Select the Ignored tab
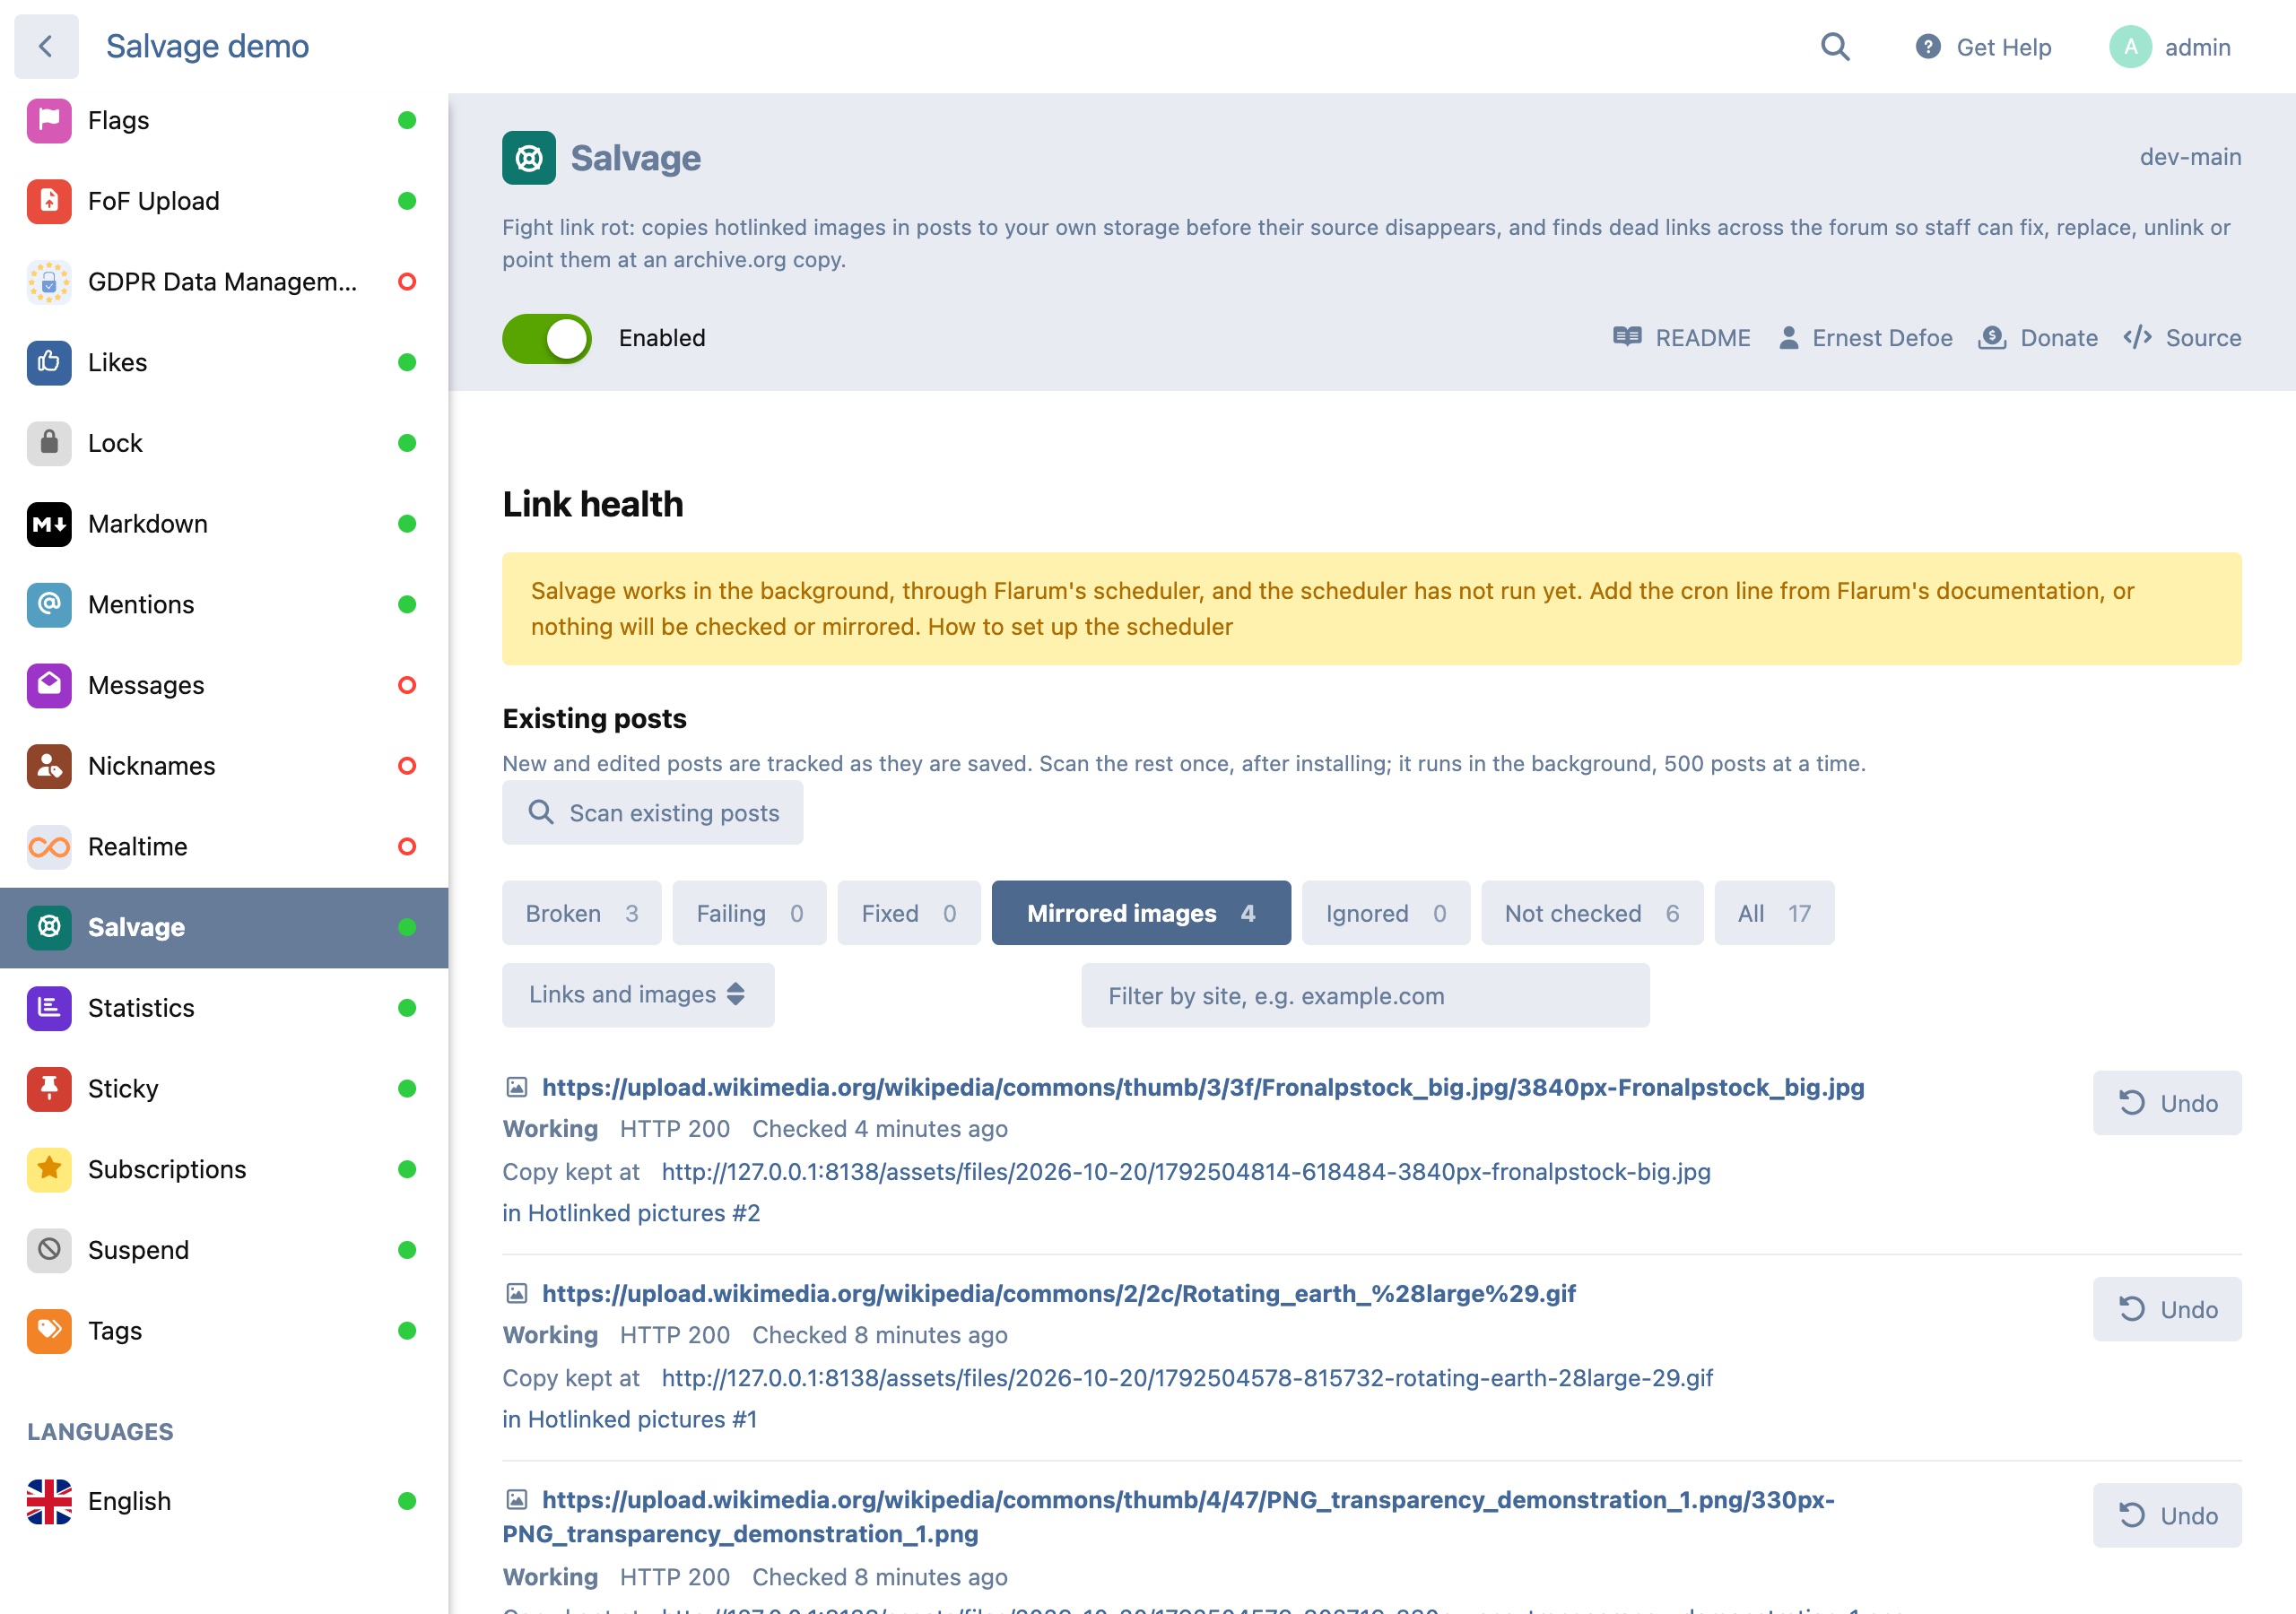 (x=1385, y=913)
